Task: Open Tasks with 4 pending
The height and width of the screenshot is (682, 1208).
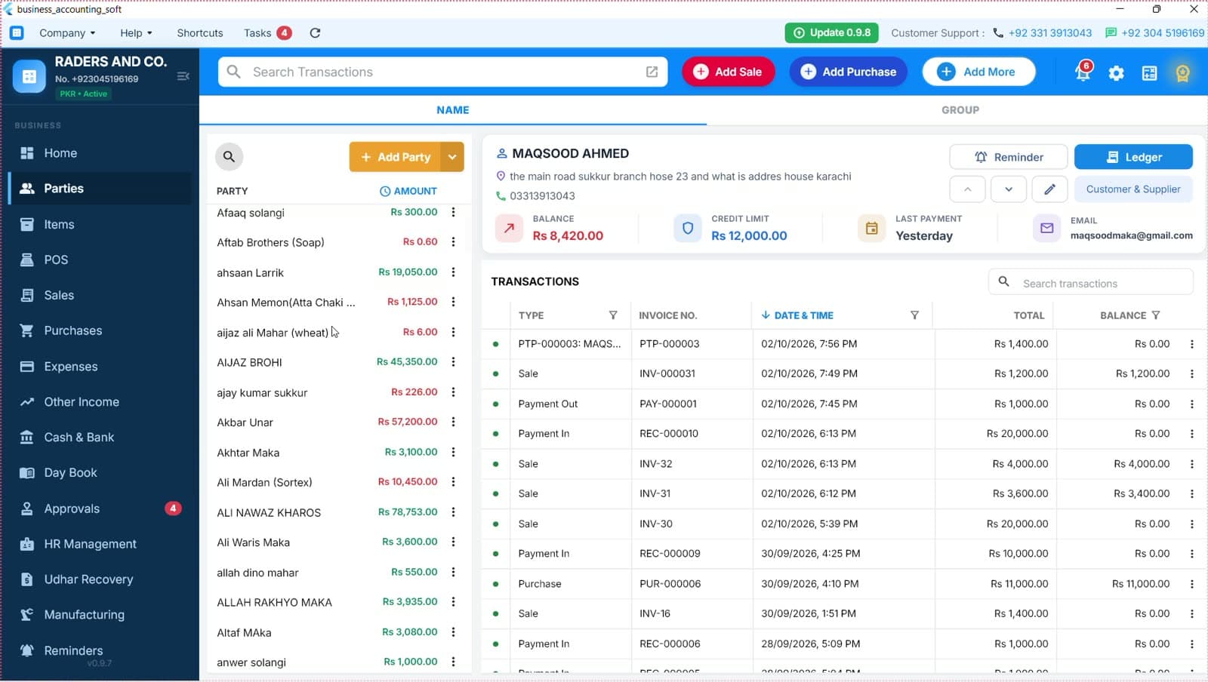Action: click(267, 33)
